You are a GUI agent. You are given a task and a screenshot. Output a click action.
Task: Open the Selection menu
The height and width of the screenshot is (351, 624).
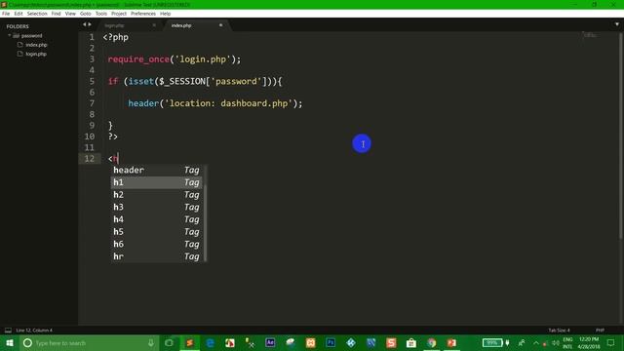pyautogui.click(x=37, y=14)
